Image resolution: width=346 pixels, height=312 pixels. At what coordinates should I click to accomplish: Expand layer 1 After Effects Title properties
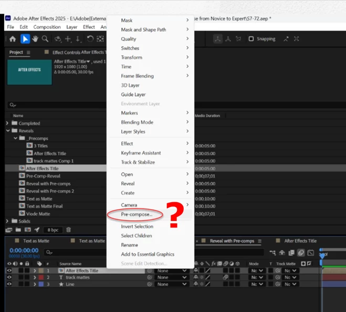coord(35,271)
